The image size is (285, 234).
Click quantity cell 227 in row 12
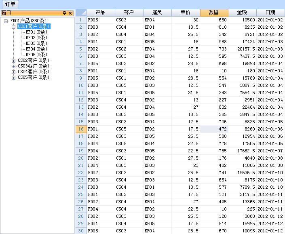coord(214,100)
